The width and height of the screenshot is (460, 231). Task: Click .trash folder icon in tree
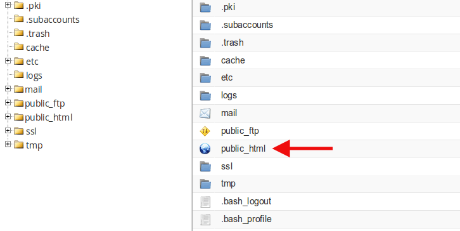click(x=18, y=32)
